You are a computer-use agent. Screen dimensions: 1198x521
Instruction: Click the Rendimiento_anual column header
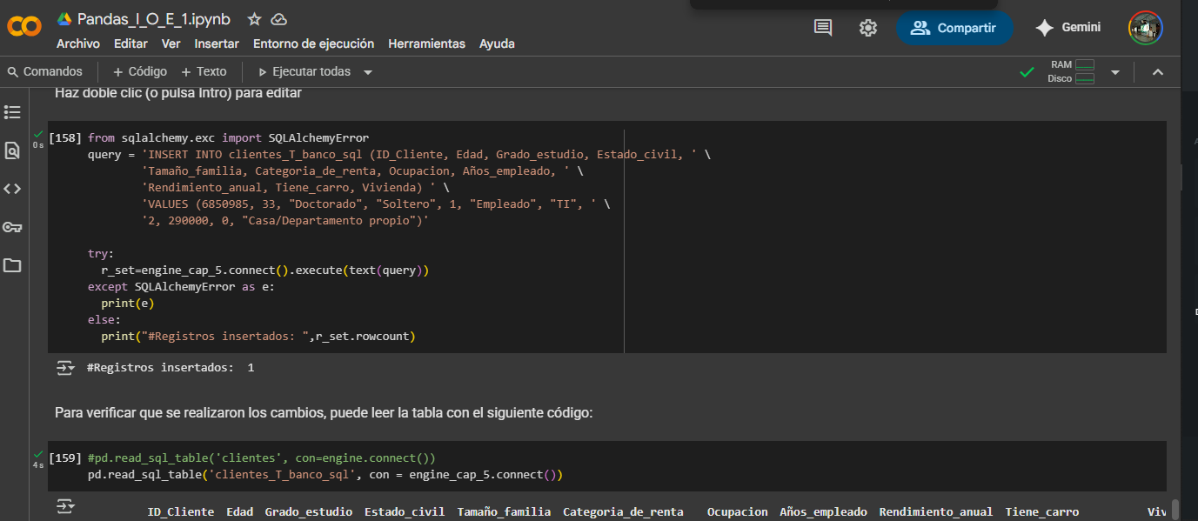[935, 511]
